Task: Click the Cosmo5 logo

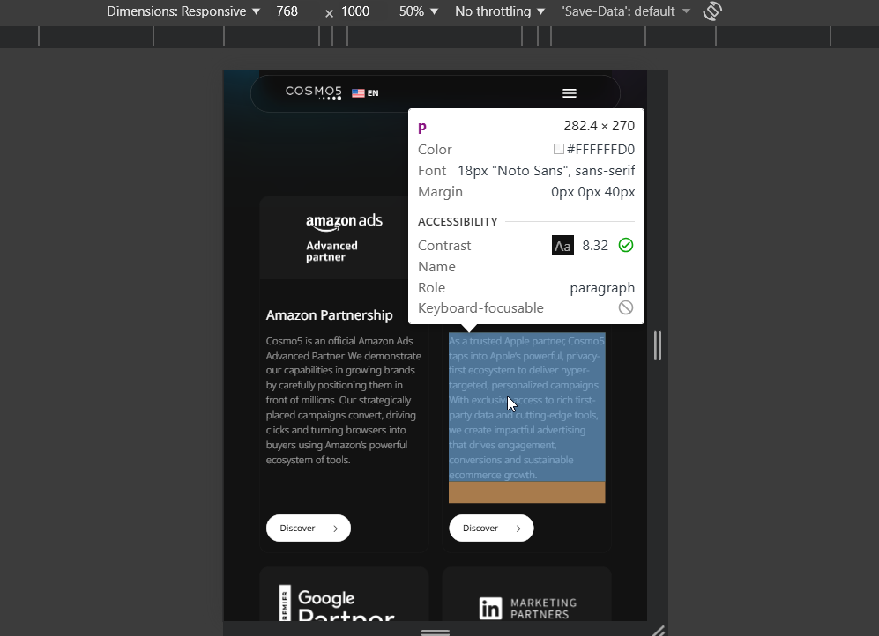Action: click(x=313, y=92)
